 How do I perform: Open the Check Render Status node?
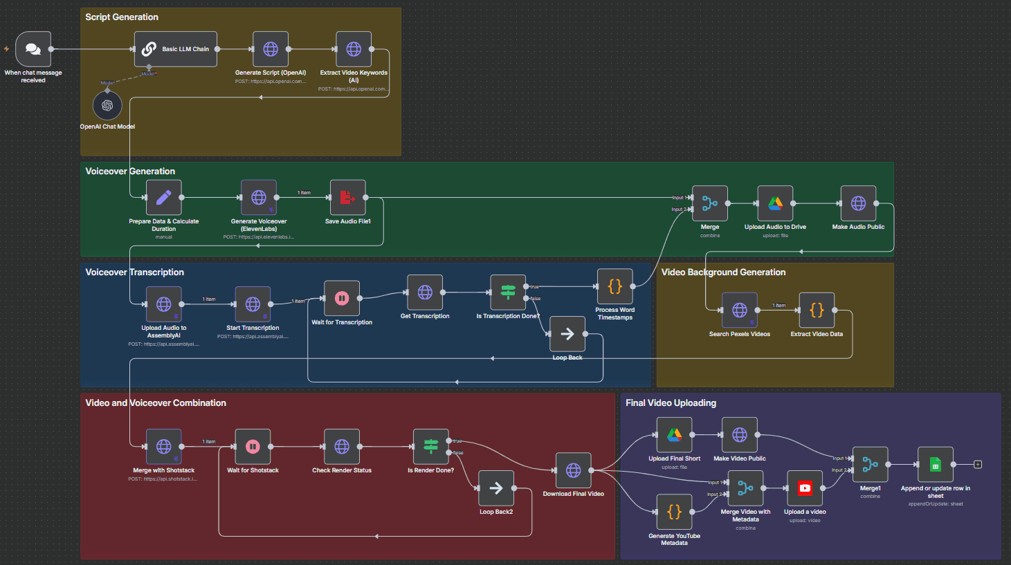(342, 447)
